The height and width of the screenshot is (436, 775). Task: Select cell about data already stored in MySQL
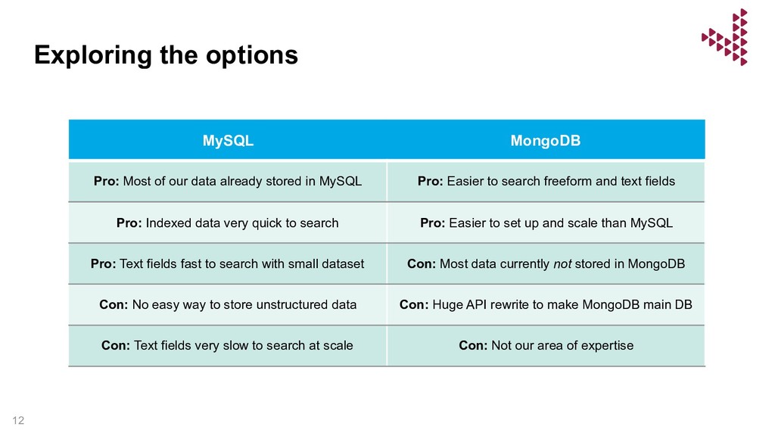point(228,181)
